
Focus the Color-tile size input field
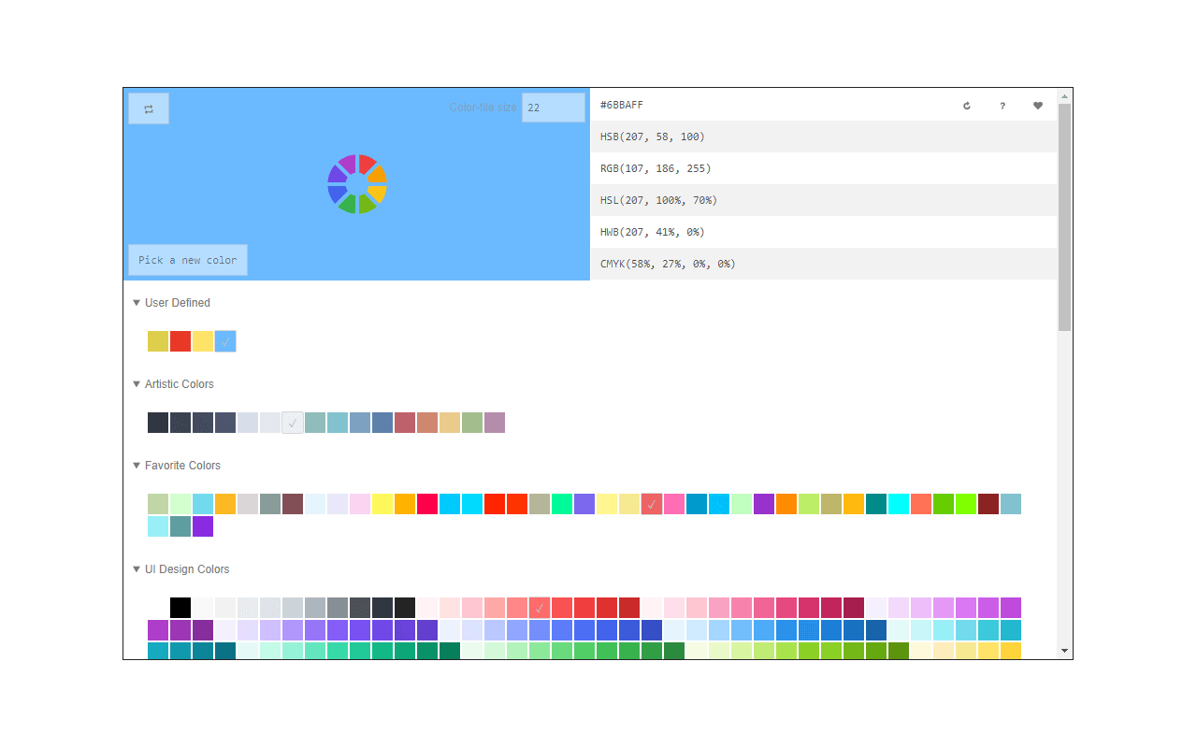(x=554, y=108)
